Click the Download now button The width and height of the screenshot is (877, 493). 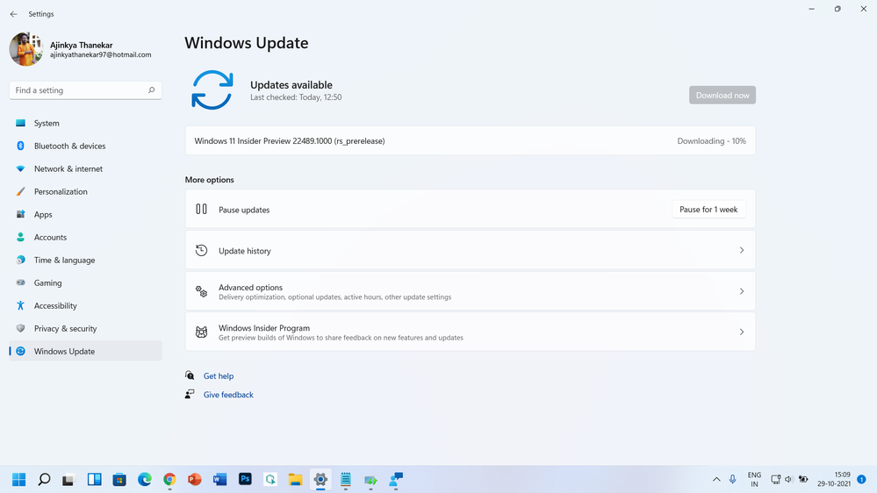[x=722, y=95]
